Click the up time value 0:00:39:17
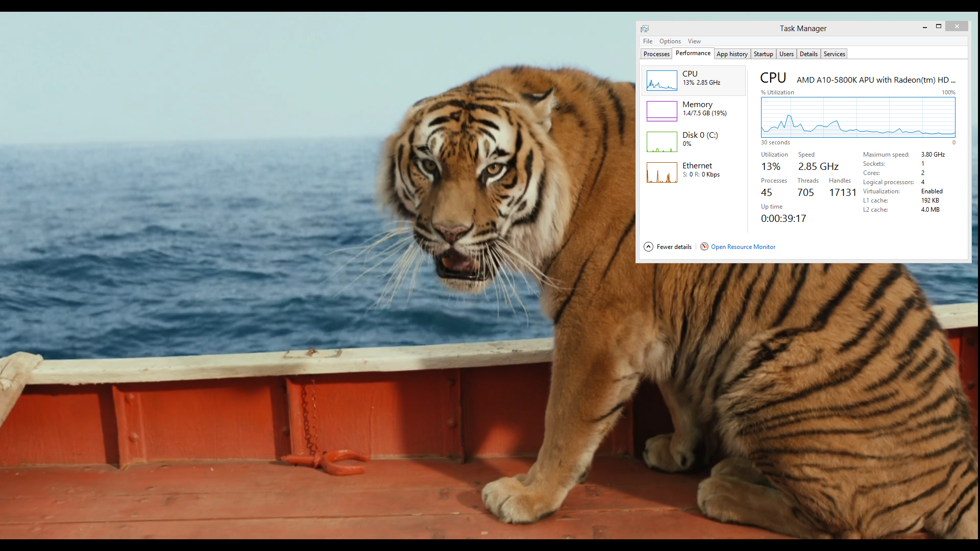 pyautogui.click(x=783, y=219)
